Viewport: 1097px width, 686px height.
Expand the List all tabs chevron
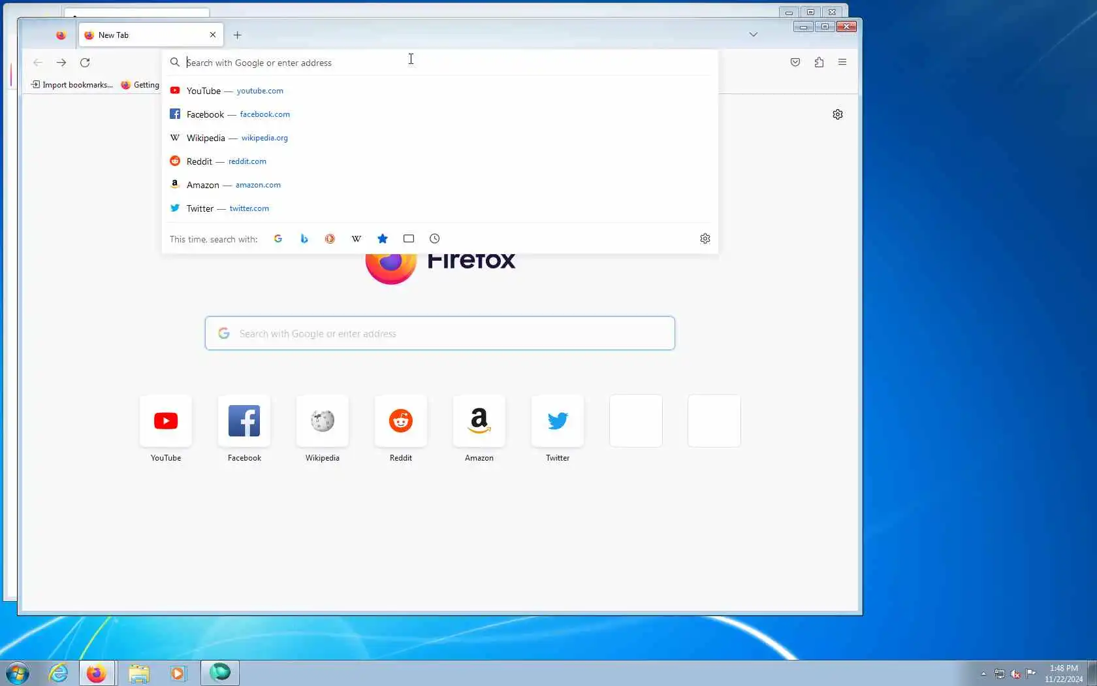754,35
